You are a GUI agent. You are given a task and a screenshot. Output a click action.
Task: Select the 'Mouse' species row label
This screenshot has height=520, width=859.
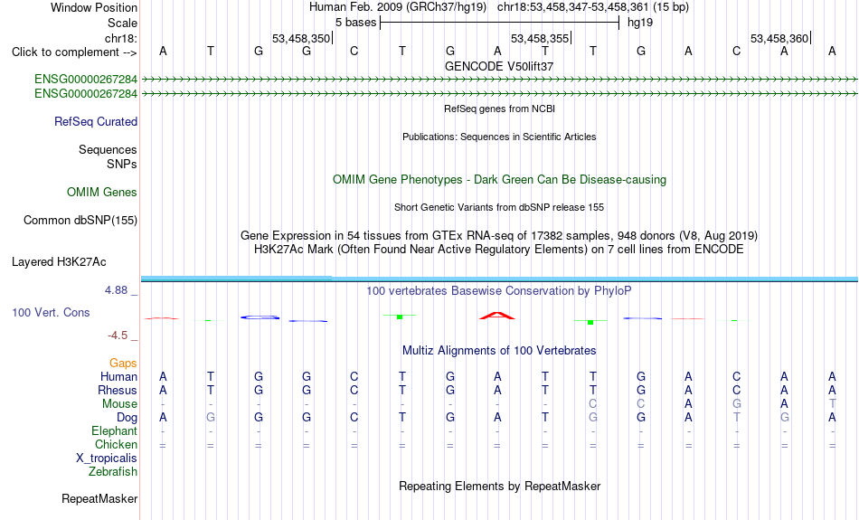(119, 404)
